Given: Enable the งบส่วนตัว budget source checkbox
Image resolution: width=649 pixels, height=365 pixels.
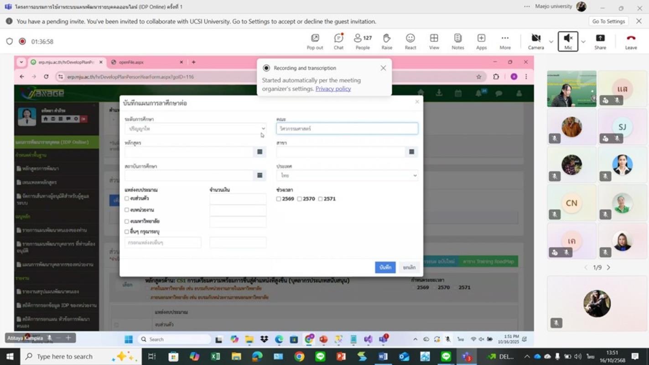Looking at the screenshot, I should click(127, 198).
